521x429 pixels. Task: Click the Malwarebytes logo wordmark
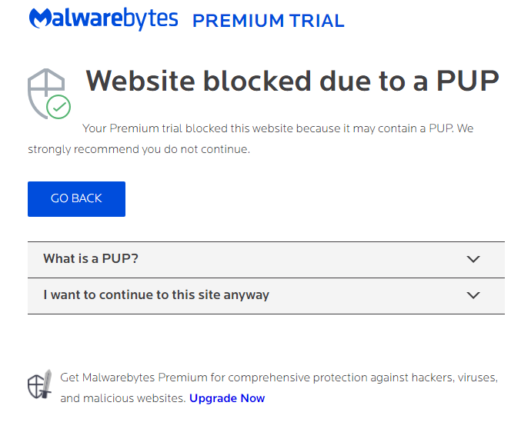click(x=103, y=19)
